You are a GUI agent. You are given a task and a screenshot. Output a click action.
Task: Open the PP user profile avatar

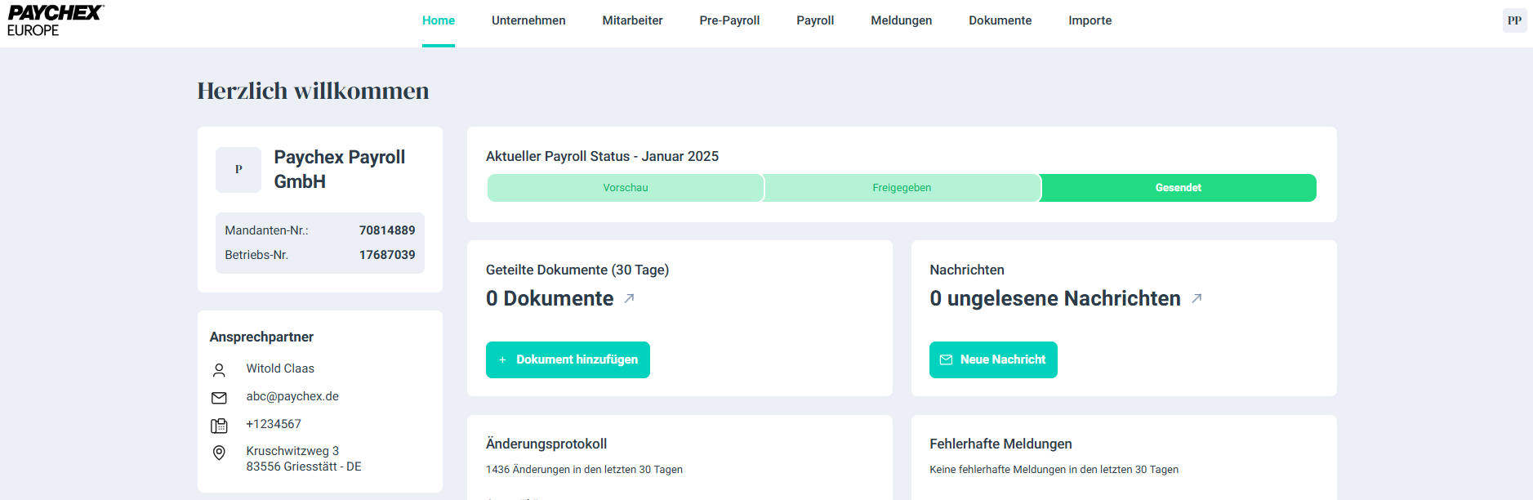[x=1514, y=20]
